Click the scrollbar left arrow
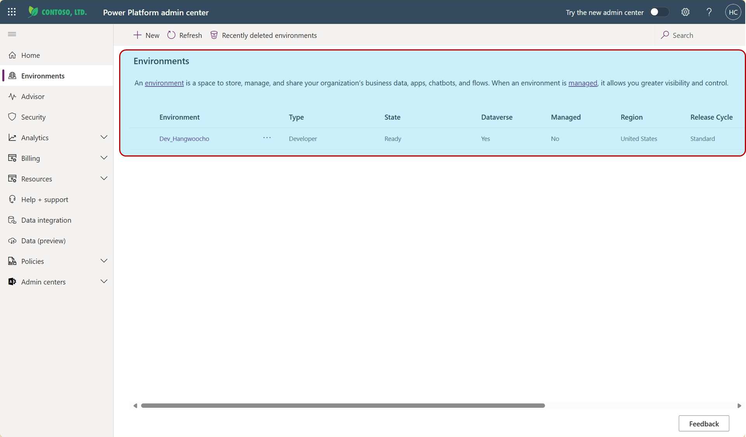This screenshot has width=746, height=437. (x=135, y=406)
